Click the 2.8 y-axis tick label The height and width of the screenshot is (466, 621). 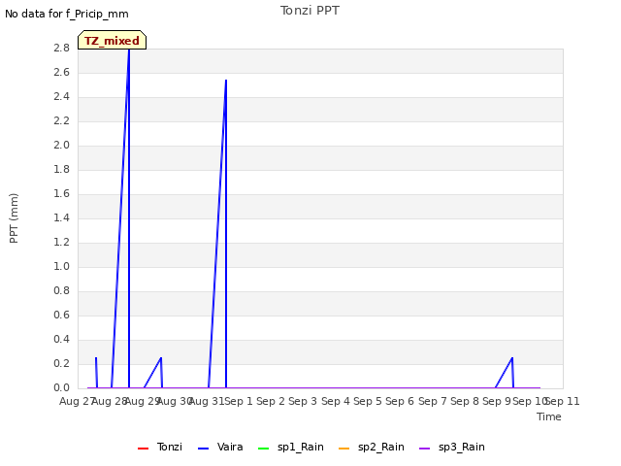pos(61,48)
